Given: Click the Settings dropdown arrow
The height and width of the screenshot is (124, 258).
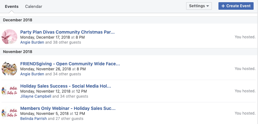Looking at the screenshot, I should point(207,6).
